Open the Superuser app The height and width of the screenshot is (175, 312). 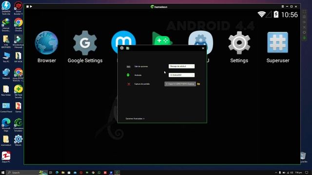[x=277, y=43]
